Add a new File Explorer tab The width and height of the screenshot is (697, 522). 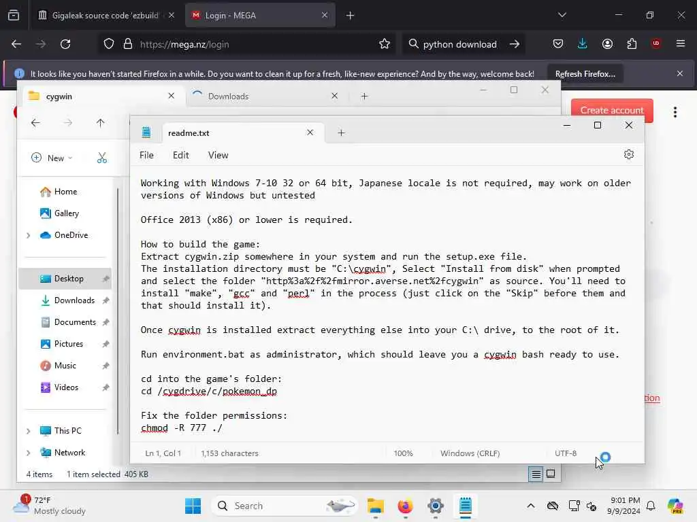click(x=364, y=96)
